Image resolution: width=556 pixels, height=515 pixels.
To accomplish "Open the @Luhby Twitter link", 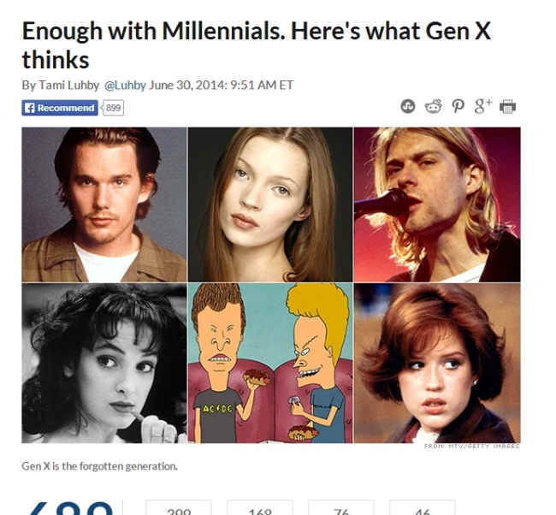I will pos(125,86).
